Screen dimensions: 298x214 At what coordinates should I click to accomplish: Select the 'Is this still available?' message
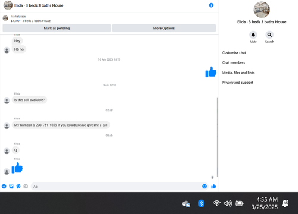29,100
